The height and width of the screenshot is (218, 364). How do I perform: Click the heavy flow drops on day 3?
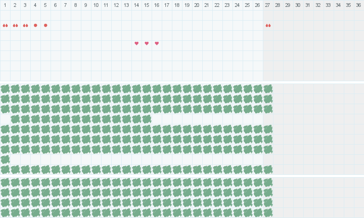[26, 26]
